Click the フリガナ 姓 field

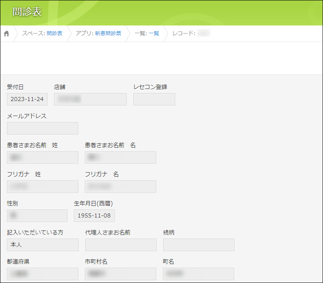coord(42,186)
